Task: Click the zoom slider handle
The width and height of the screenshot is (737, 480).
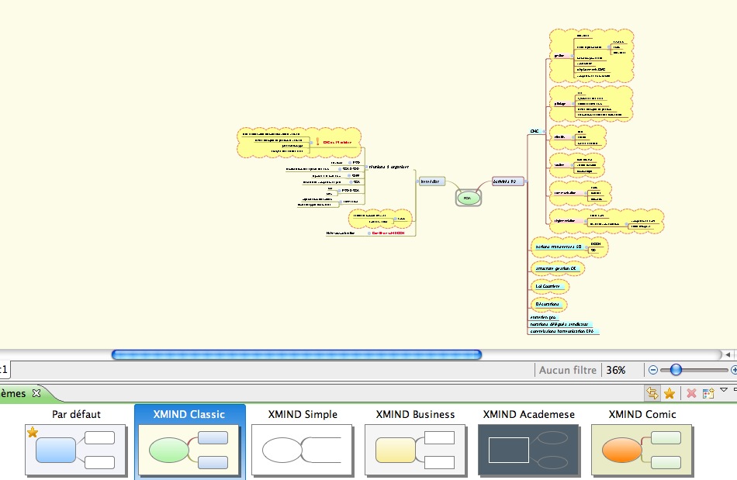Action: 676,371
